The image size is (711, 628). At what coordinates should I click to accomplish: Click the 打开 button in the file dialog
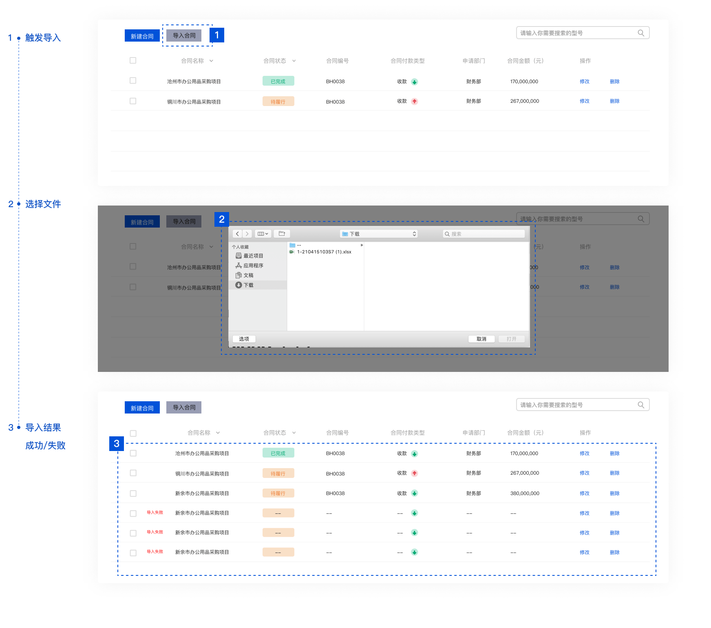pos(512,339)
